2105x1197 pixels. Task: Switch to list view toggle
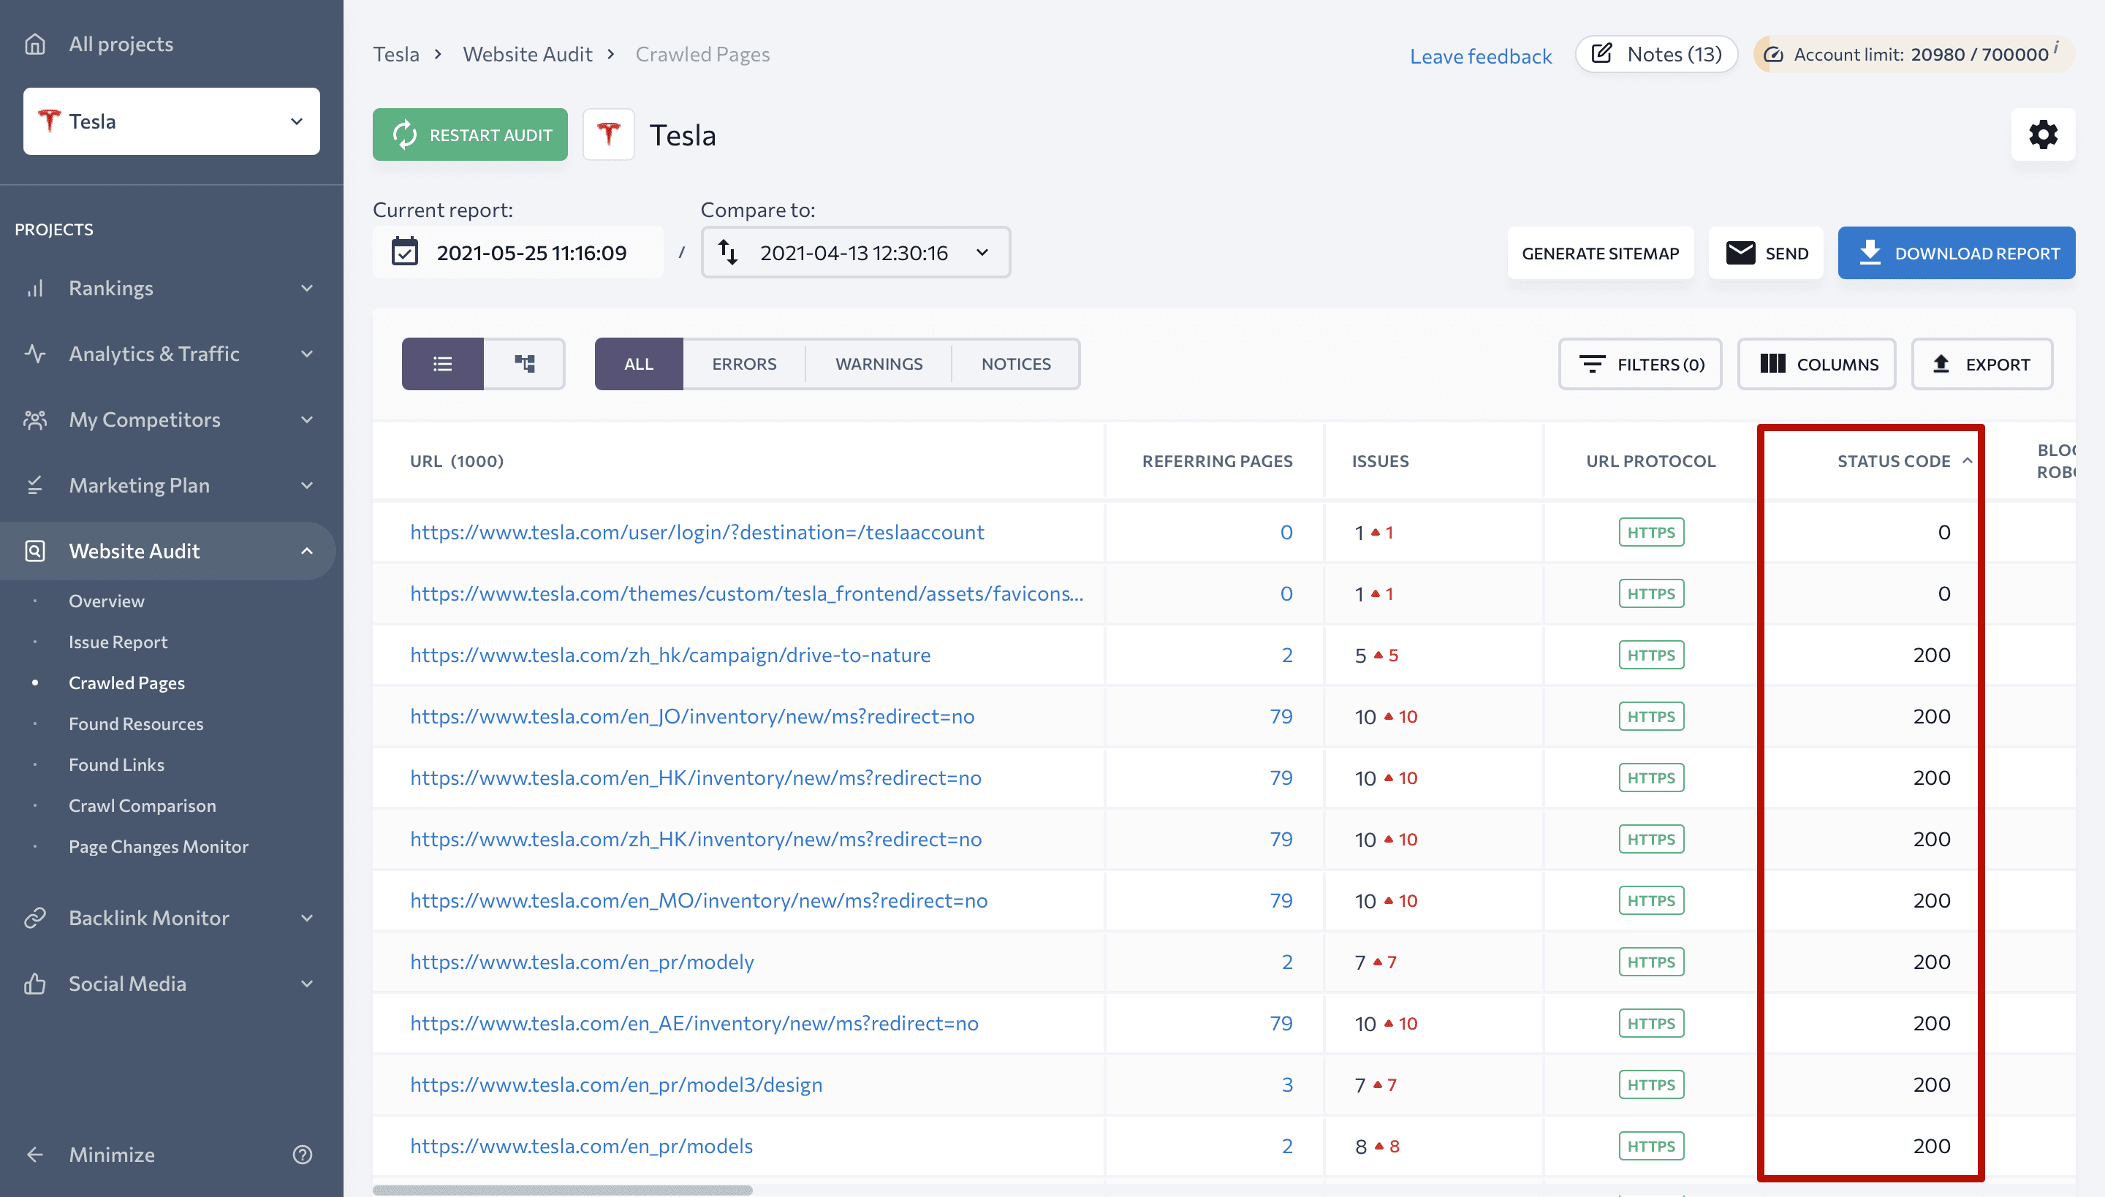(x=442, y=363)
